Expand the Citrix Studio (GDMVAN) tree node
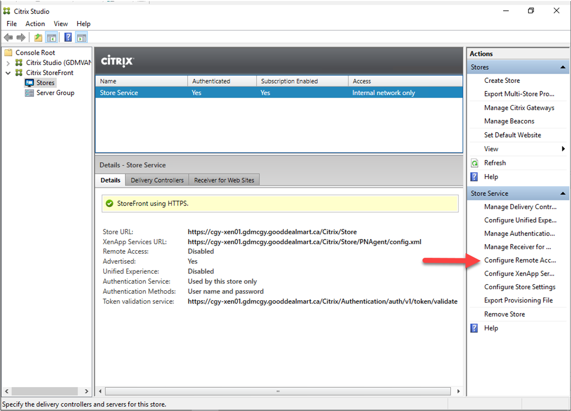 [8, 63]
